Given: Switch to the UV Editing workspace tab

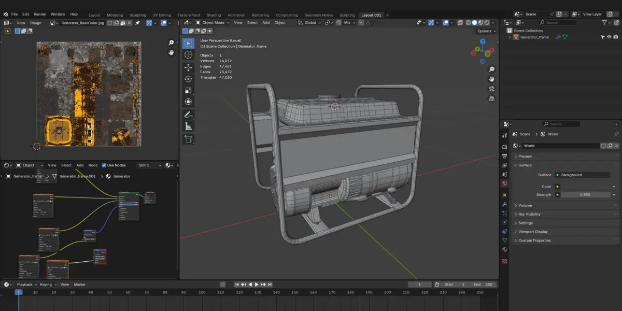Looking at the screenshot, I should 162,15.
